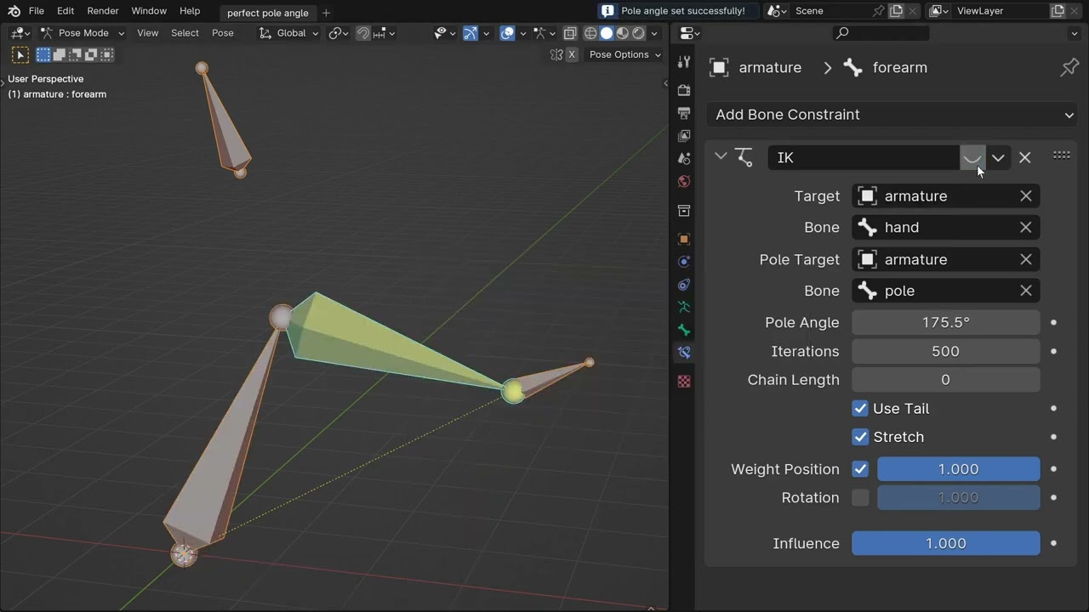Clear the hand bone target

click(1026, 228)
